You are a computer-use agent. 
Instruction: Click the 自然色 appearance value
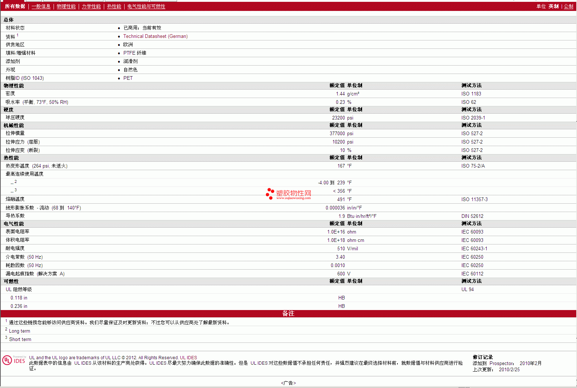(x=130, y=70)
